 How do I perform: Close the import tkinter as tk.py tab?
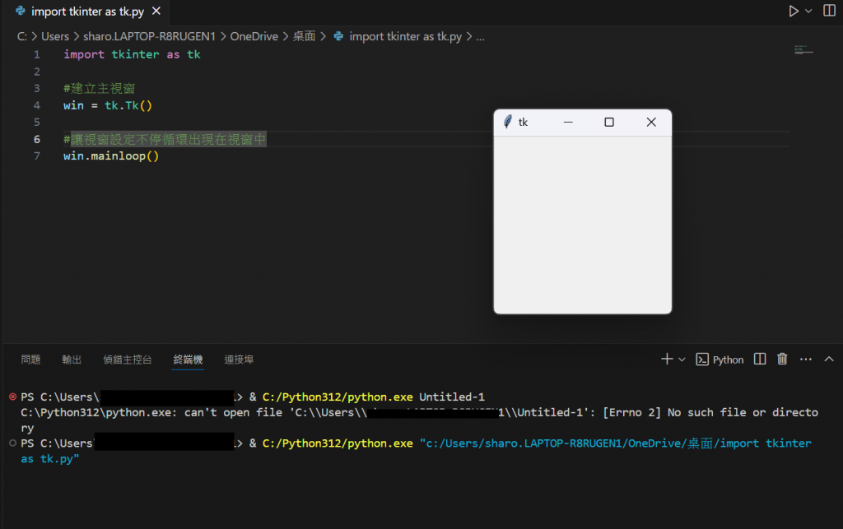pyautogui.click(x=156, y=11)
